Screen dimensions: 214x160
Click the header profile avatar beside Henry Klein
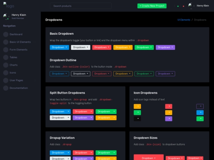tap(191, 6)
